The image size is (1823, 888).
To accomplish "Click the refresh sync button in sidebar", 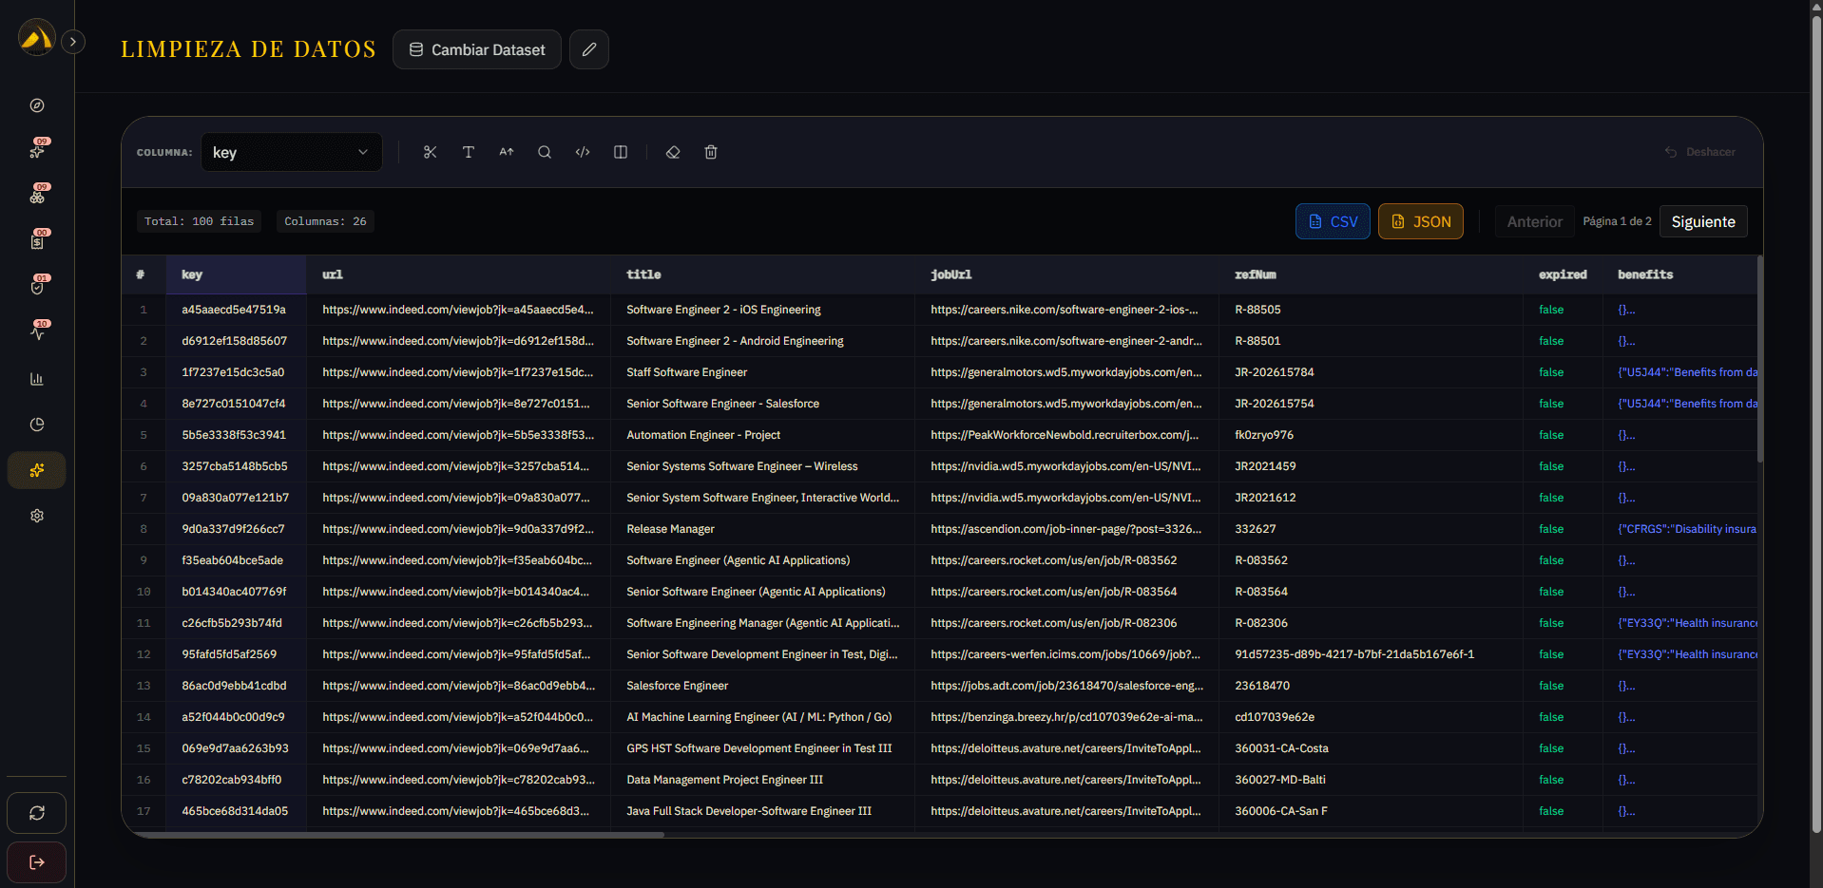I will (37, 813).
